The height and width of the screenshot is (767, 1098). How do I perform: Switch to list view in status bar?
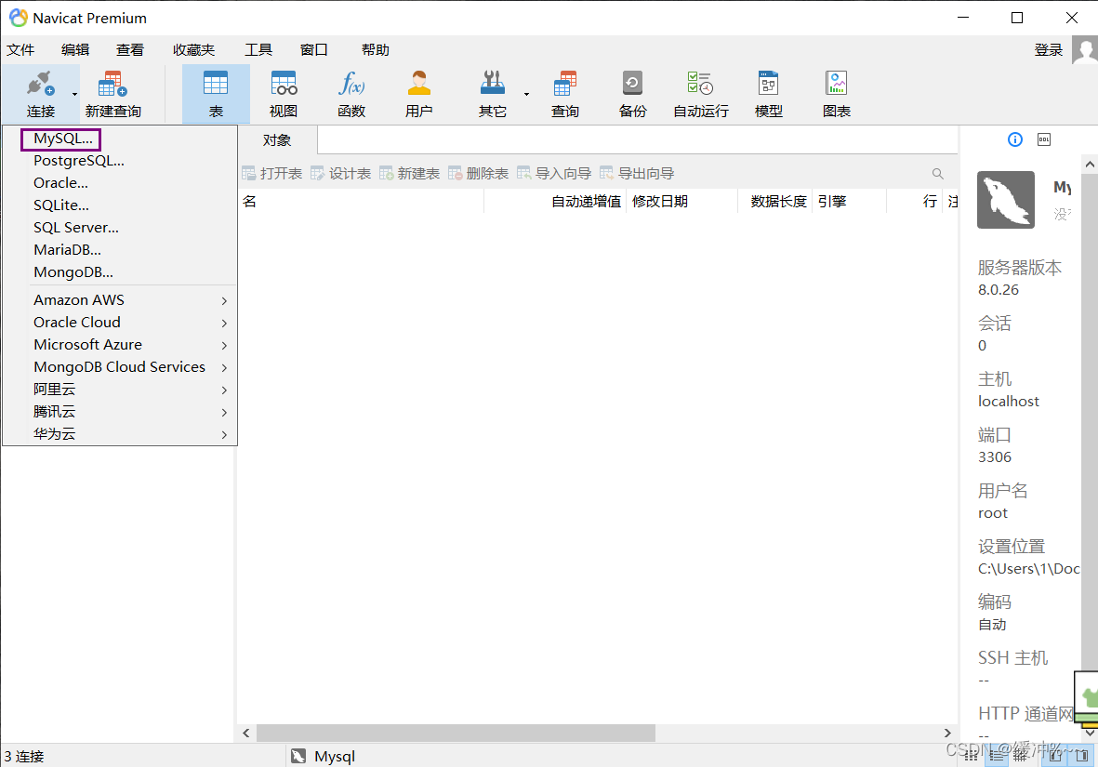(971, 755)
